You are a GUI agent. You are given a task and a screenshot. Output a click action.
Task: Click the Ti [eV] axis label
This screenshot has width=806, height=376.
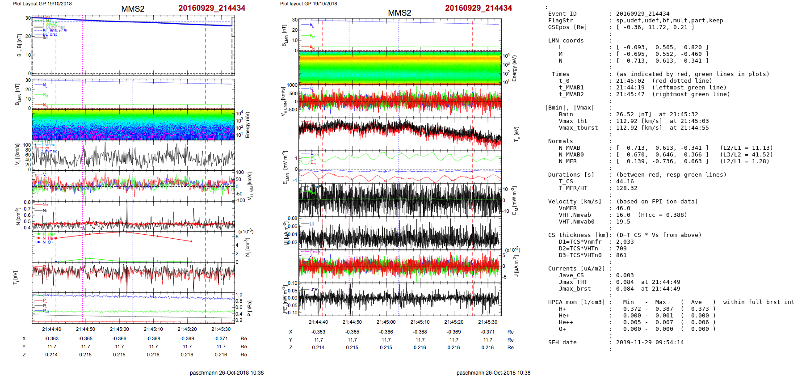[x=15, y=277]
